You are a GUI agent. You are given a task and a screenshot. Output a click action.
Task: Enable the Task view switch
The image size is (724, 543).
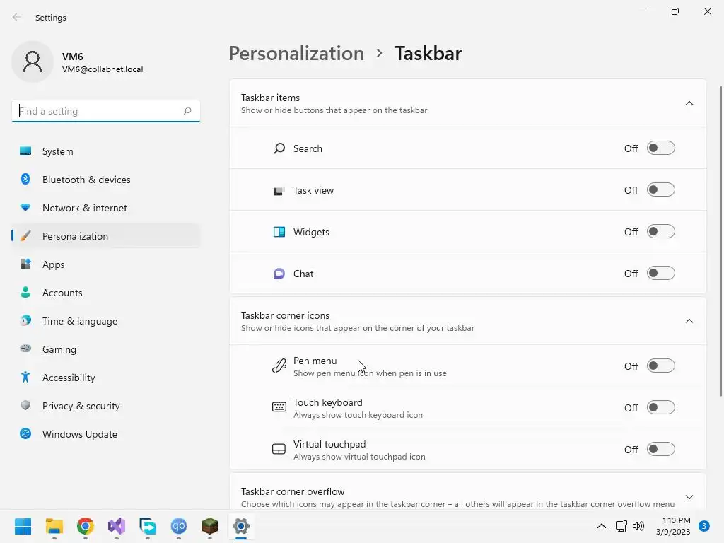[661, 189]
